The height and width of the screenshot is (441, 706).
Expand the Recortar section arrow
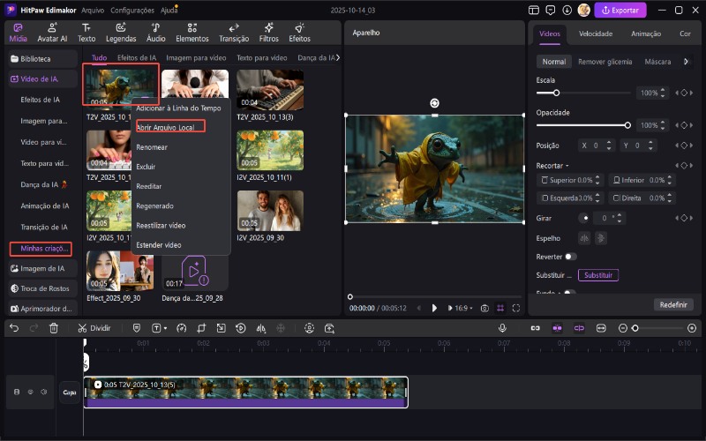(567, 166)
